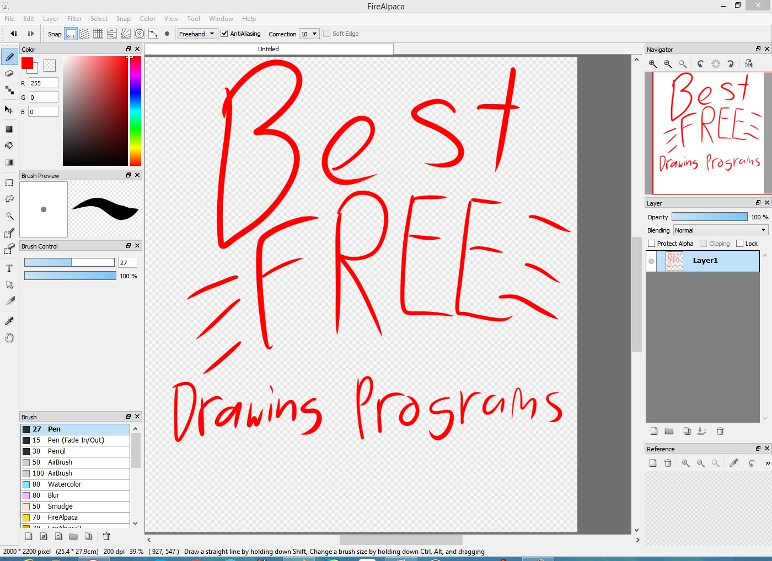Zoom in using the Navigator magnifier icon
The width and height of the screenshot is (772, 561).
(652, 64)
